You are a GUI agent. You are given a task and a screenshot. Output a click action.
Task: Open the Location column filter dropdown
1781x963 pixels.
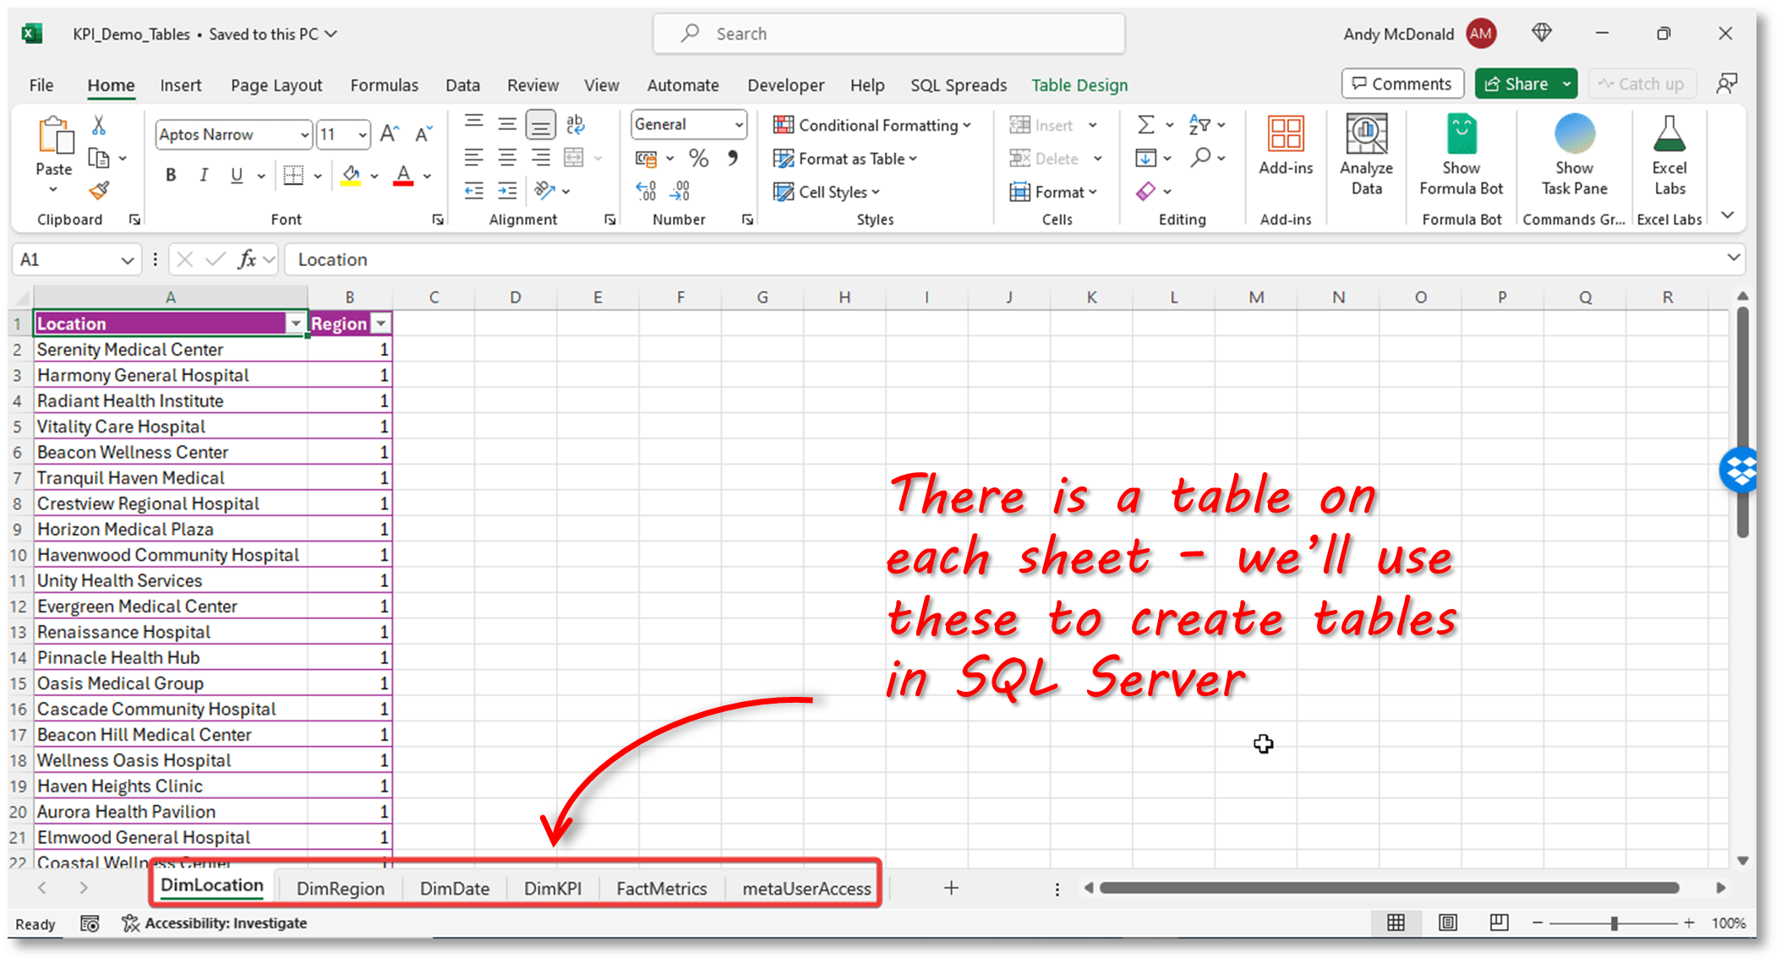296,323
